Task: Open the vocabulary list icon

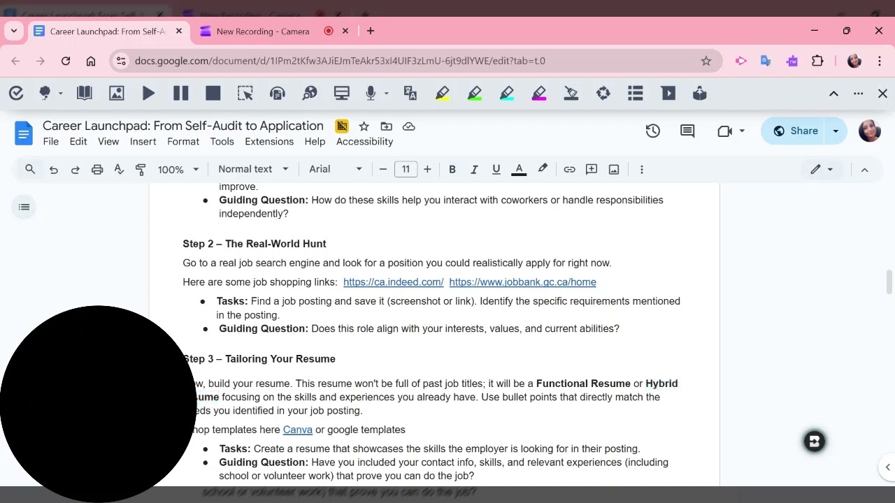Action: [636, 93]
